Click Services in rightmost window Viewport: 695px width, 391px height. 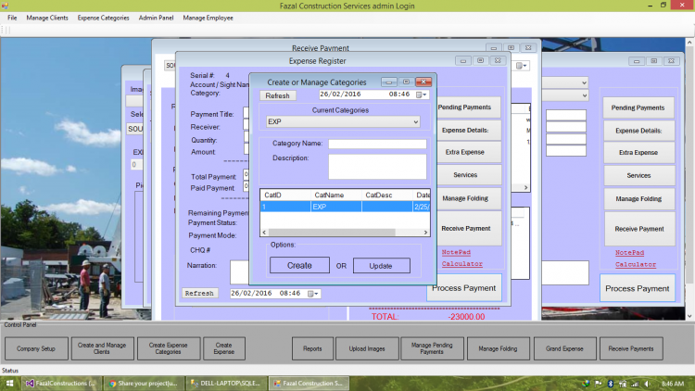tap(638, 175)
